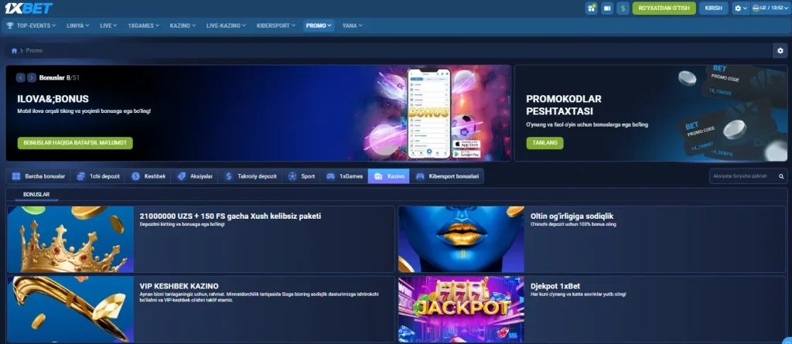
Task: Click the ILOVA&;BONUS banner heading
Action: pyautogui.click(x=53, y=99)
